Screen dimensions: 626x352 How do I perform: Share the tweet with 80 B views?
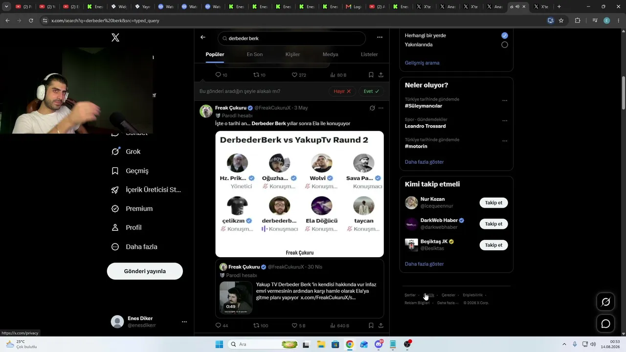[x=381, y=75]
